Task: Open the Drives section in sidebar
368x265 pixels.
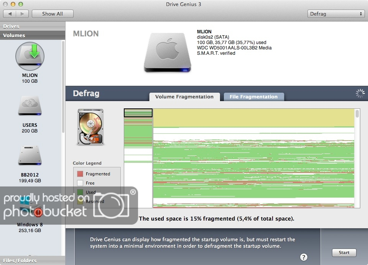Action: (33, 26)
